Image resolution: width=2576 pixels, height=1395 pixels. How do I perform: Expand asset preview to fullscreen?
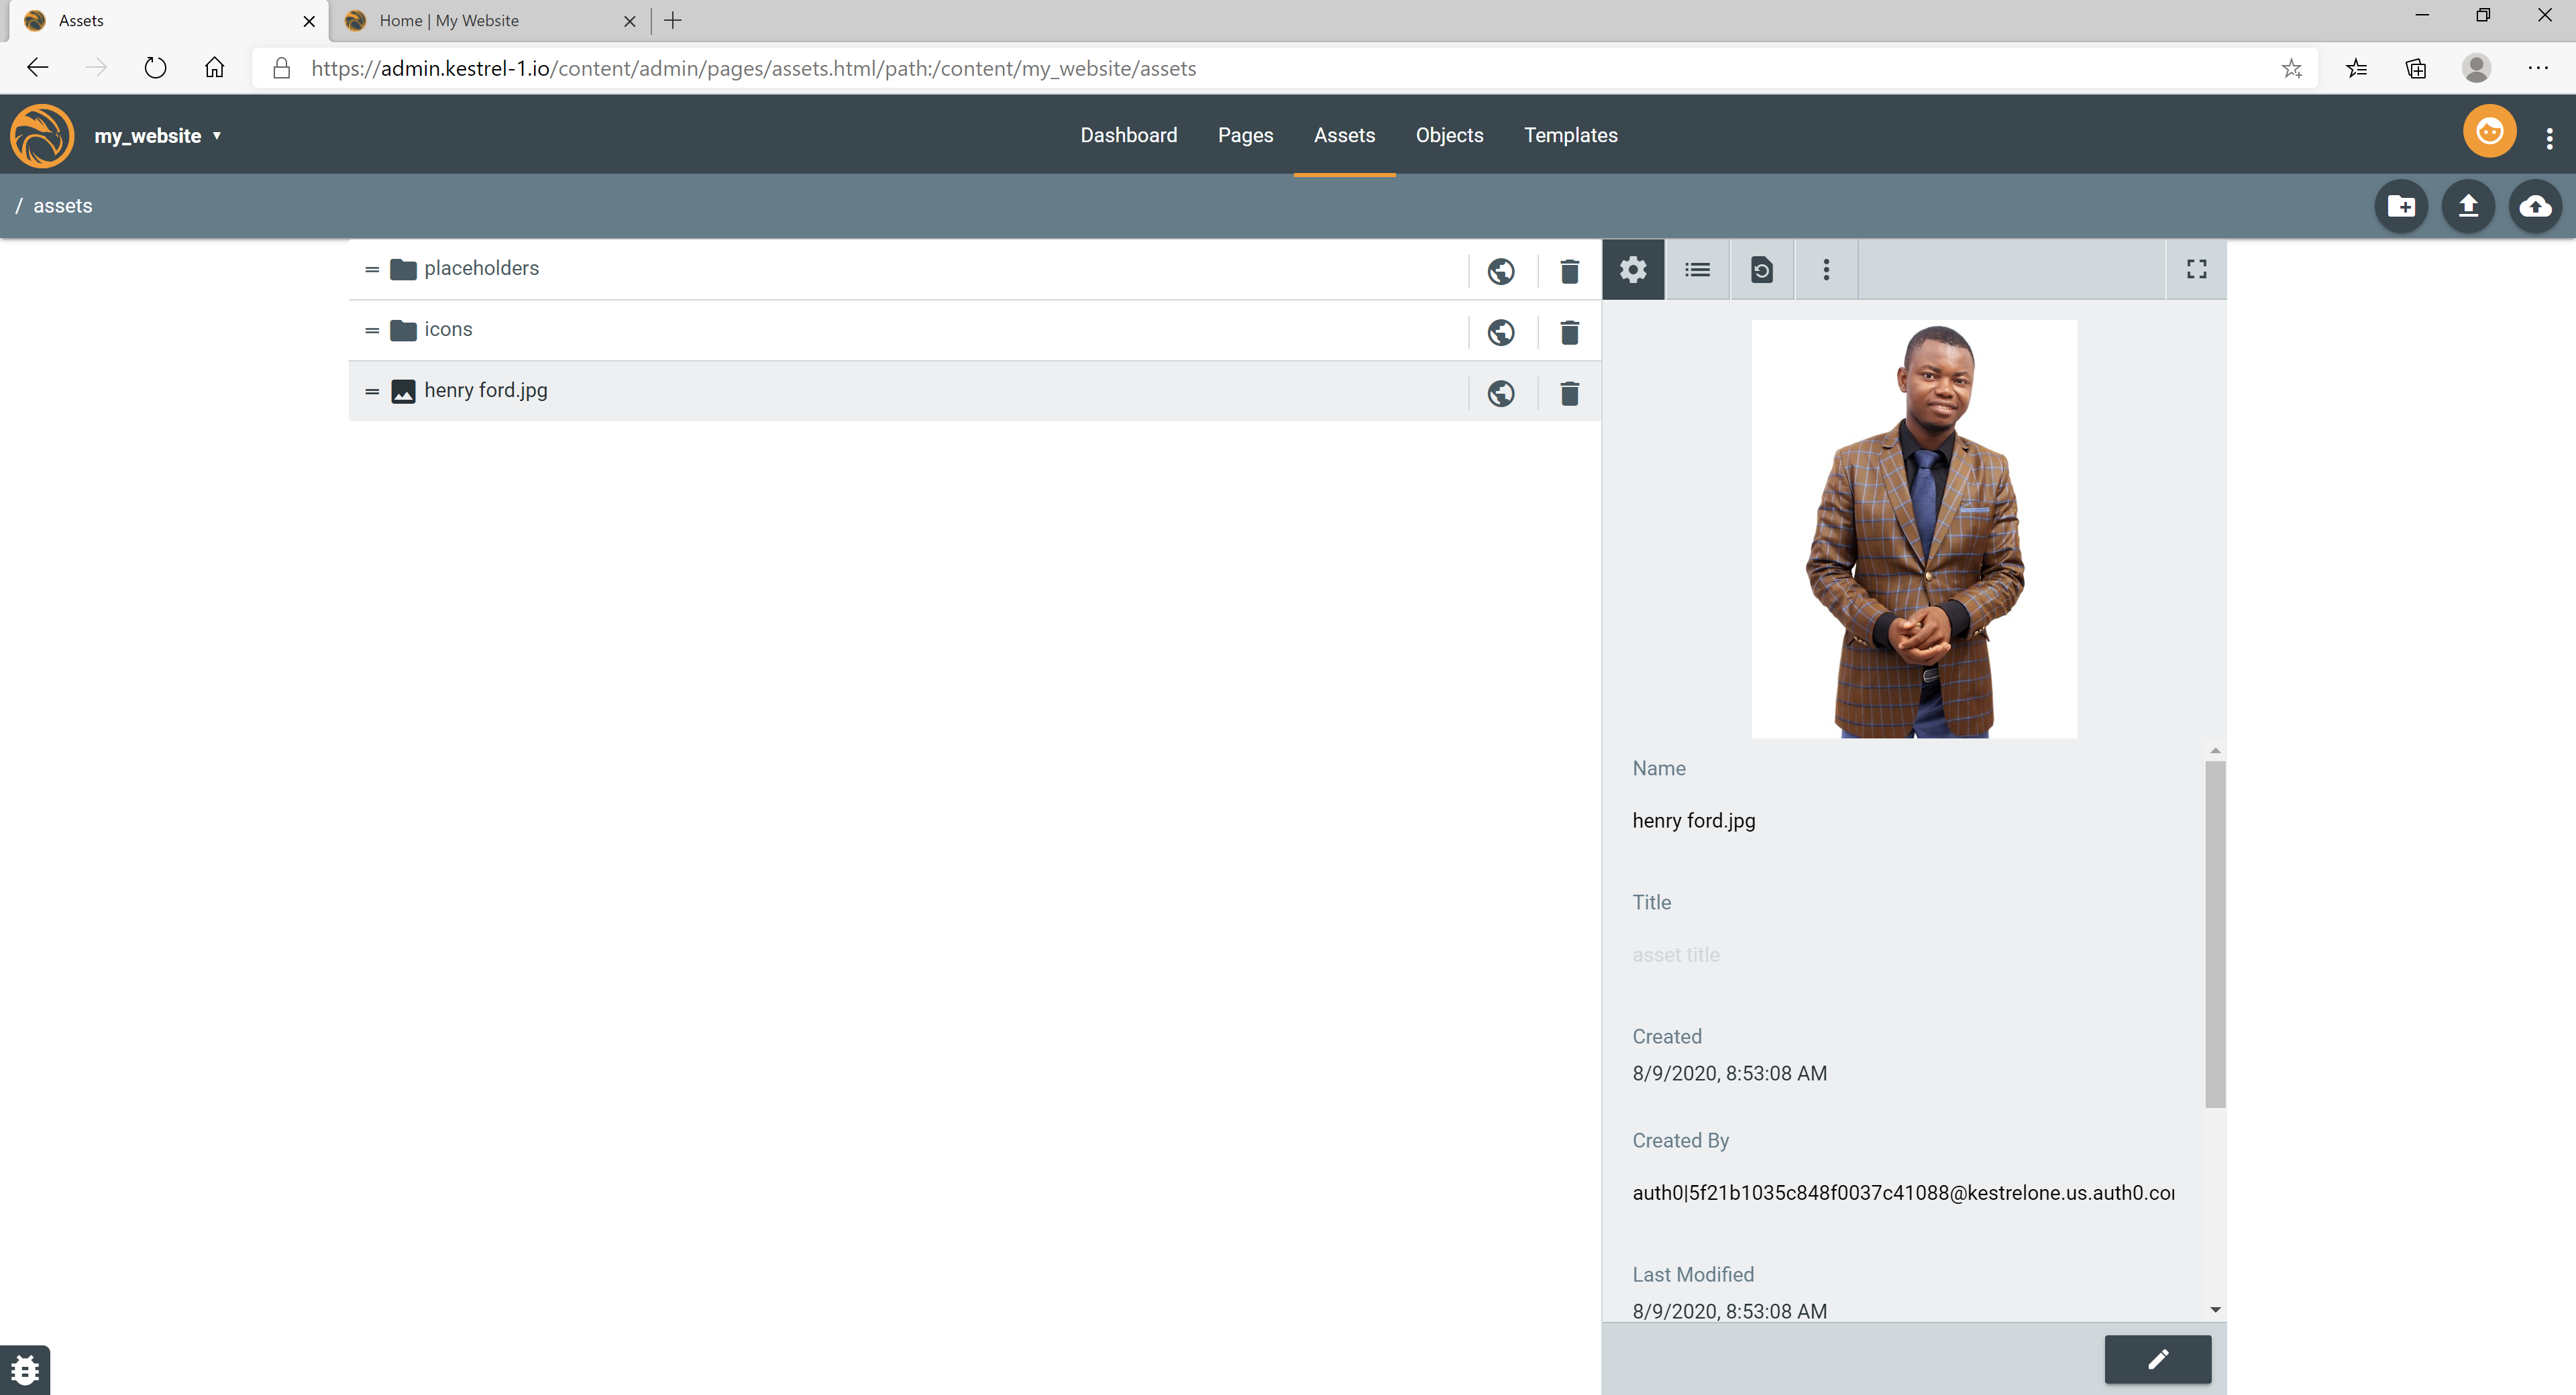2196,269
